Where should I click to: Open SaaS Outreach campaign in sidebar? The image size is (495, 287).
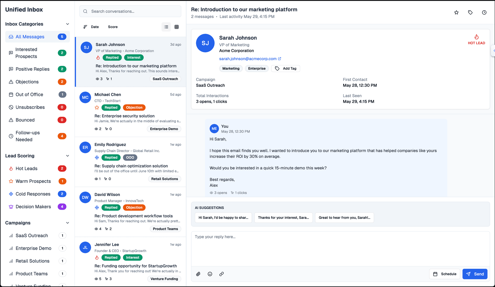point(37,236)
